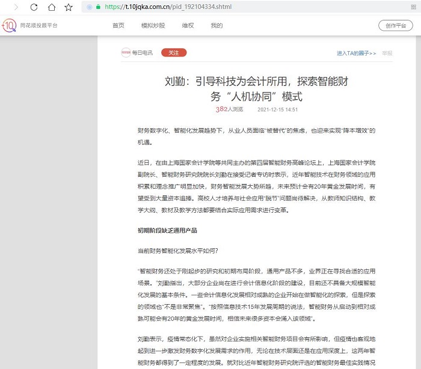The image size is (421, 369).
Task: Click the 每日电讯 author name
Action: tap(143, 53)
